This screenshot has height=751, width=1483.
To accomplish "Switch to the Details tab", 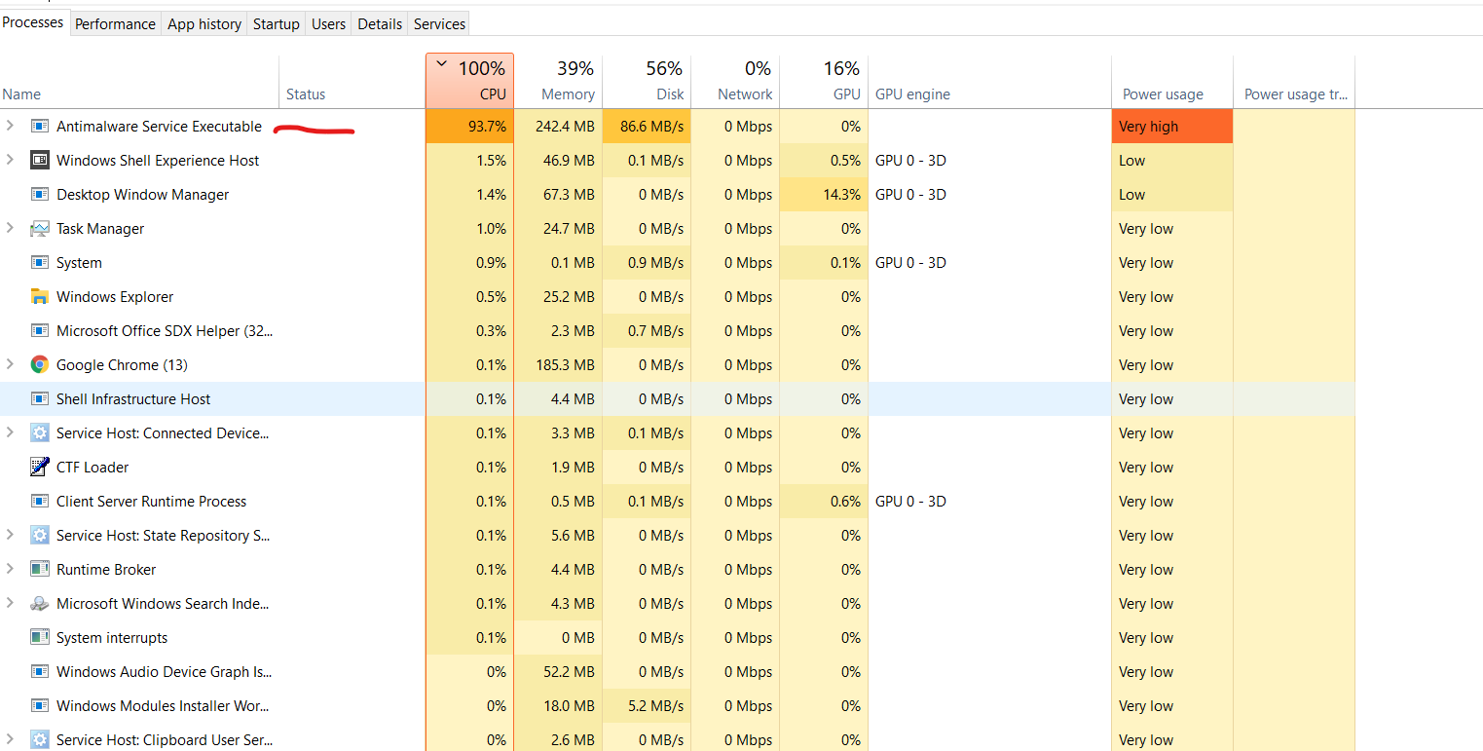I will pos(380,23).
